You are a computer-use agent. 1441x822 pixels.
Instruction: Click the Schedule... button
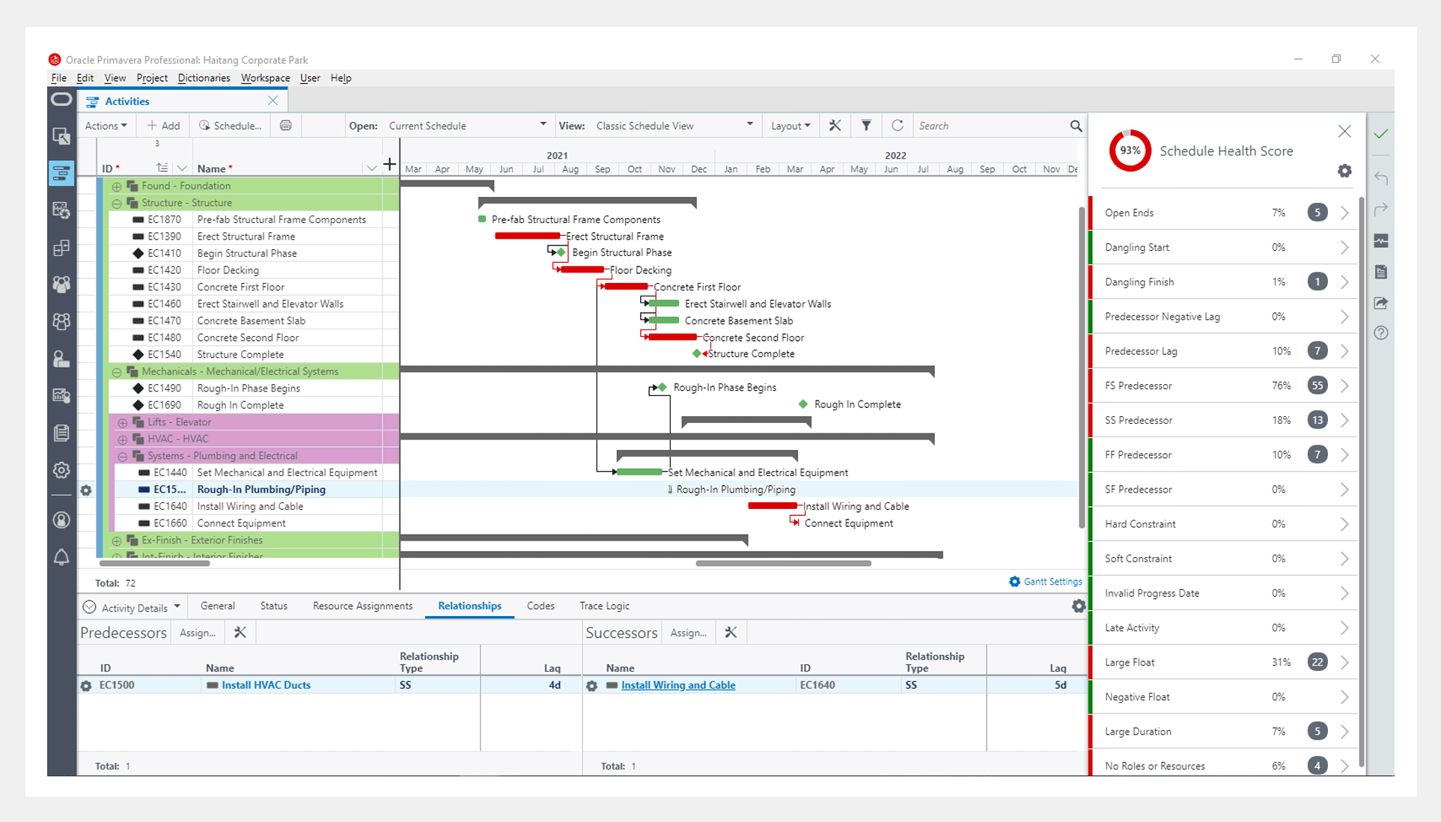tap(231, 126)
